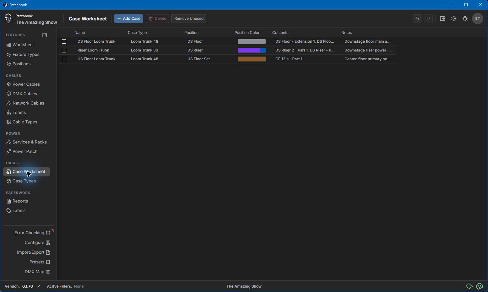Viewport: 488px width, 292px height.
Task: Click Remove Unused button
Action: tap(189, 19)
